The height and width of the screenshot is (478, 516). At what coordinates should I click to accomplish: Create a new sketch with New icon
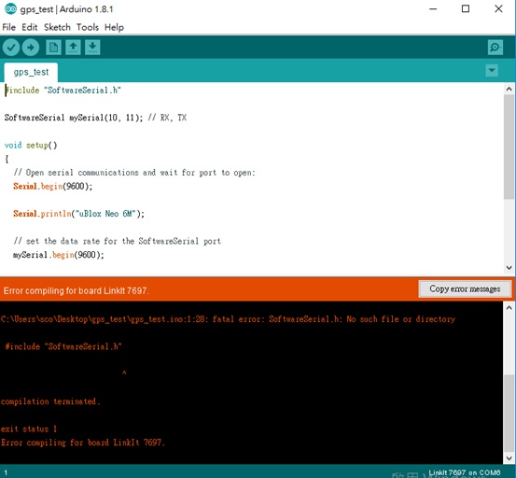(53, 48)
